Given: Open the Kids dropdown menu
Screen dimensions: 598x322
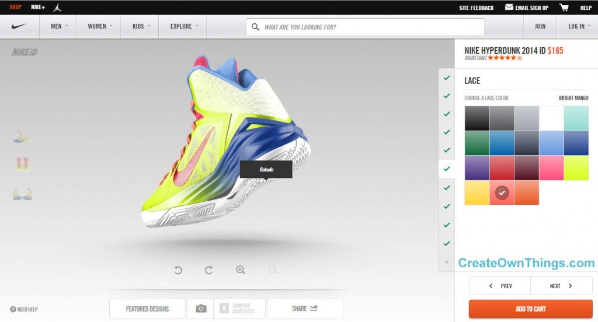Looking at the screenshot, I should [x=140, y=26].
